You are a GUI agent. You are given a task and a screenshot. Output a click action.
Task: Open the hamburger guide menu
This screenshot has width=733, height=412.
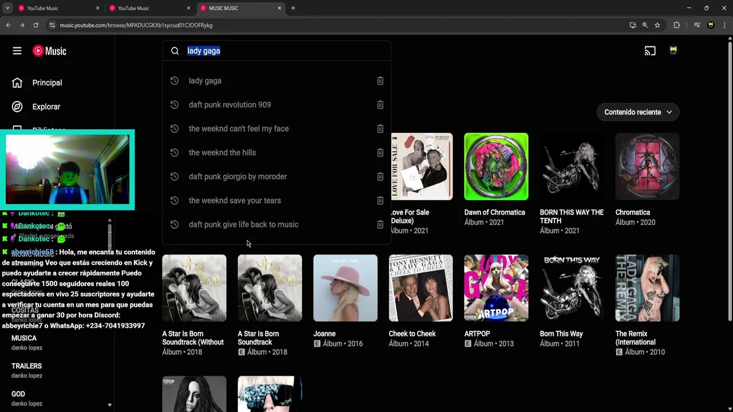17,51
